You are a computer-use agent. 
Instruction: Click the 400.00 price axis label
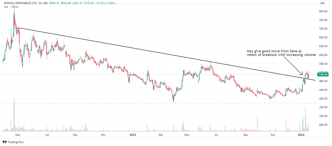(x=323, y=99)
